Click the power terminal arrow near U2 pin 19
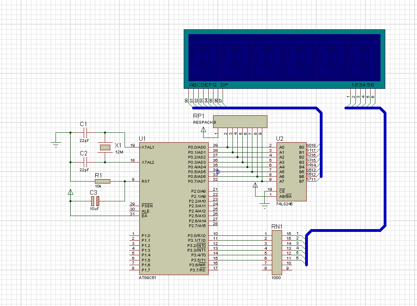 (x=255, y=185)
